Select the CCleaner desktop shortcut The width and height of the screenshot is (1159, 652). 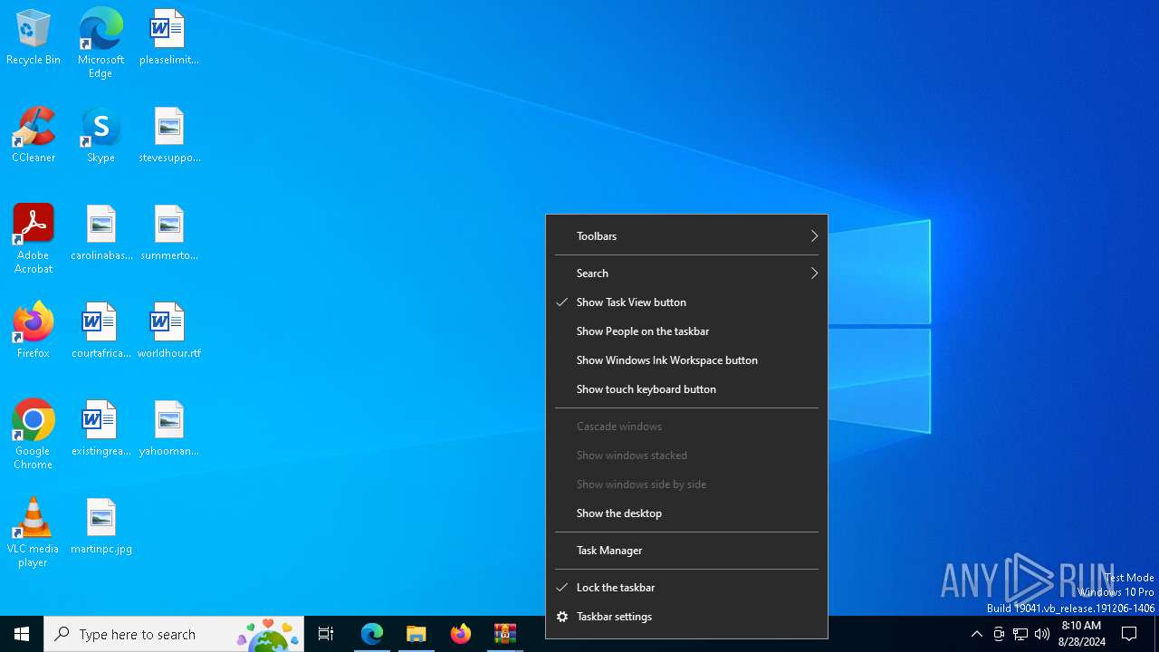tap(34, 136)
